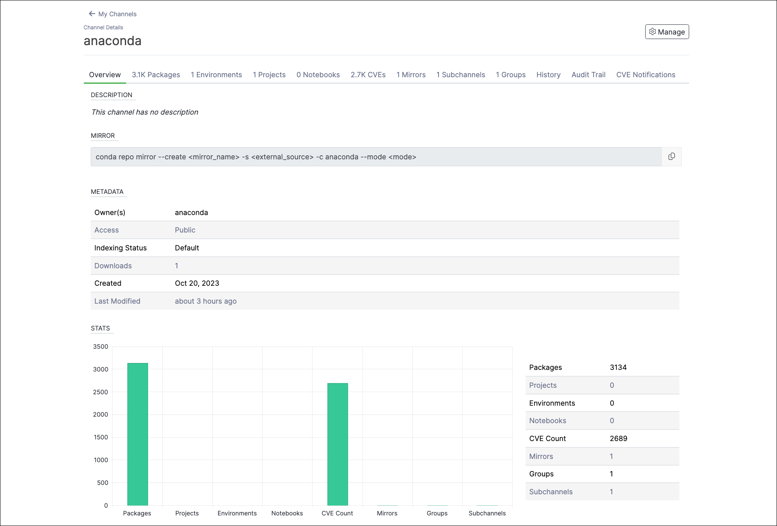Open the History tab
The height and width of the screenshot is (526, 777).
pyautogui.click(x=548, y=75)
